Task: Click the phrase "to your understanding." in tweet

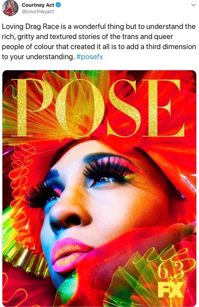Action: (38, 57)
